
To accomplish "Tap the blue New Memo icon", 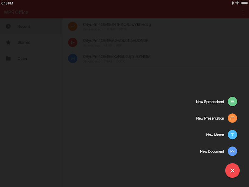I will point(232,135).
